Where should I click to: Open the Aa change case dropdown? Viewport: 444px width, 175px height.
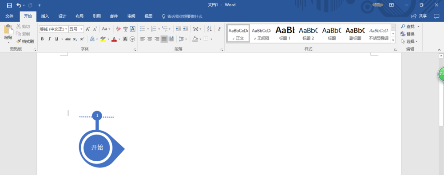(106, 29)
